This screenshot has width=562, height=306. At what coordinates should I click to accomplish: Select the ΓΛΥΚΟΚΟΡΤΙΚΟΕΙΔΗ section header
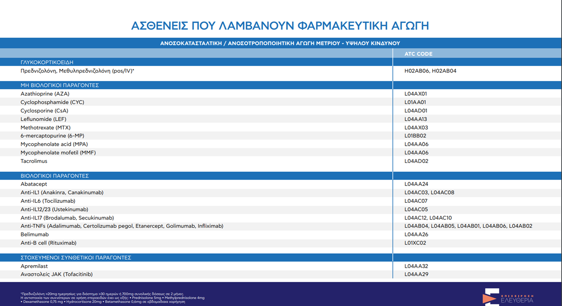[47, 62]
